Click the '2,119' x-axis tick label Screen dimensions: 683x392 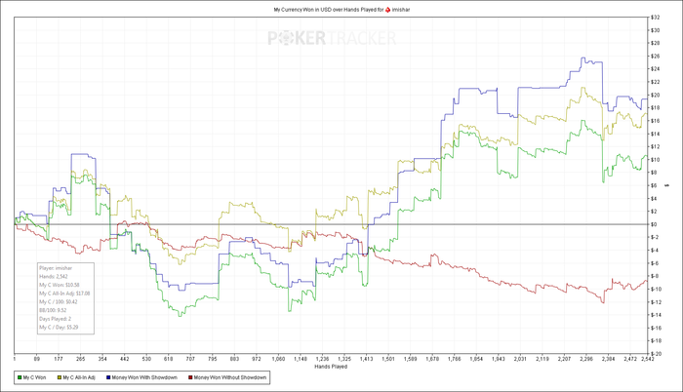tap(542, 359)
